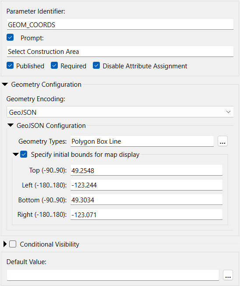Click the Prompt text field
Screen dimensions: 240x286
(x=120, y=51)
